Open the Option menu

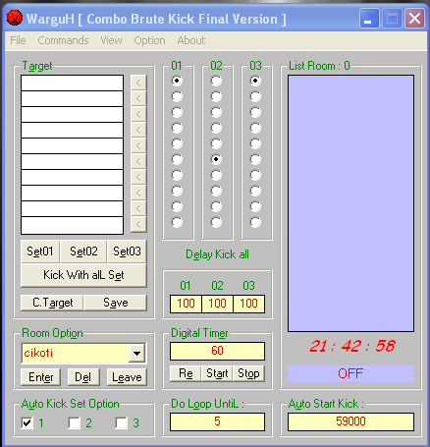[x=149, y=40]
